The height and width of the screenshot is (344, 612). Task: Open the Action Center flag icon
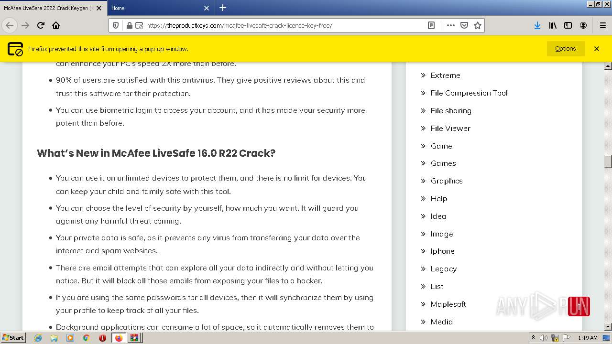pos(566,338)
